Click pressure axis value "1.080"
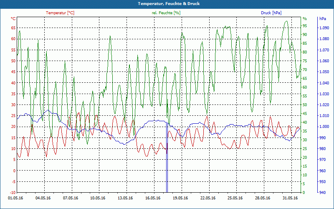The image size is (334, 209). pyautogui.click(x=324, y=39)
